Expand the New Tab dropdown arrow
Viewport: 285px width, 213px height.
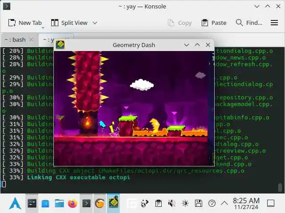click(x=43, y=28)
